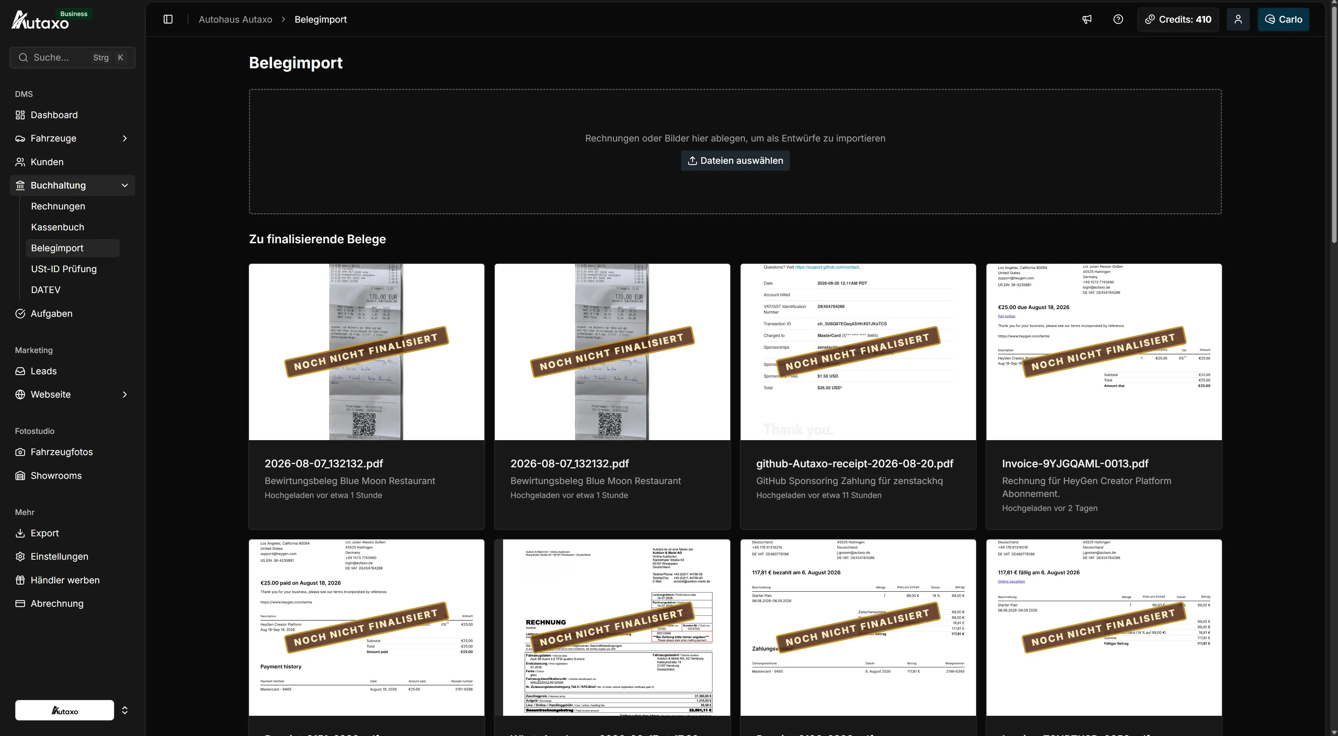The image size is (1338, 736).
Task: Open the Carlo assistant button
Action: click(x=1284, y=19)
